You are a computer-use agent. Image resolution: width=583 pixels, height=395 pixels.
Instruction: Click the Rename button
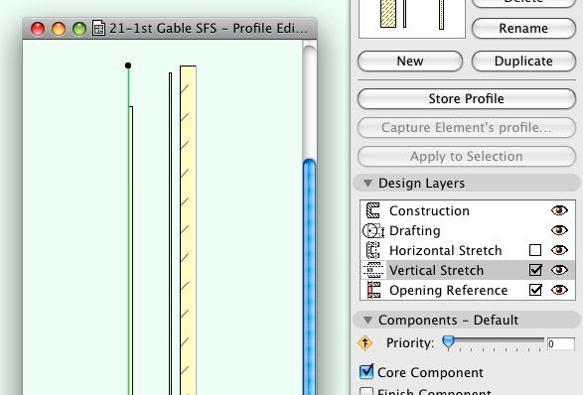click(523, 28)
